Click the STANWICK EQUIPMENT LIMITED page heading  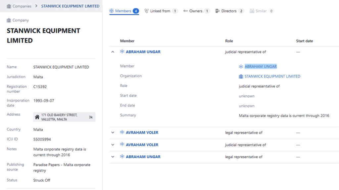pyautogui.click(x=43, y=36)
